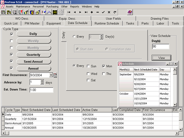
Task: Open the purple help book icon
Action: coord(130,12)
